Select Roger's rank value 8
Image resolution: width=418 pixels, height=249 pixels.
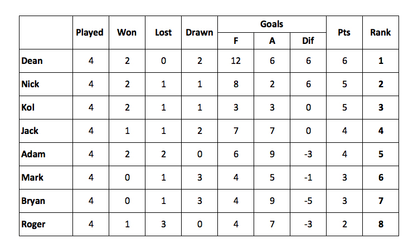[381, 225]
